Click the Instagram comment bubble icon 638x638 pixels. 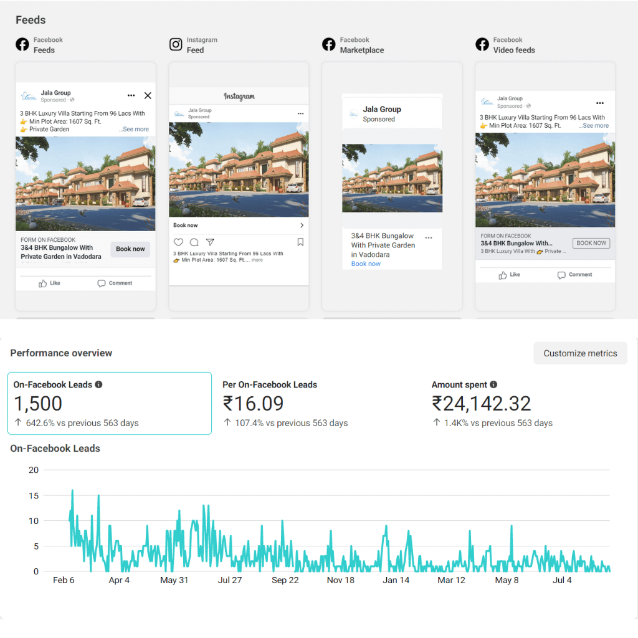[x=194, y=242]
